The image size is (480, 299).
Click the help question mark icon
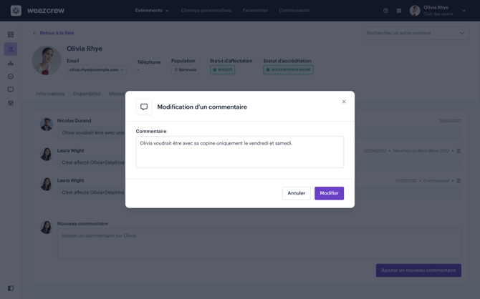point(385,11)
